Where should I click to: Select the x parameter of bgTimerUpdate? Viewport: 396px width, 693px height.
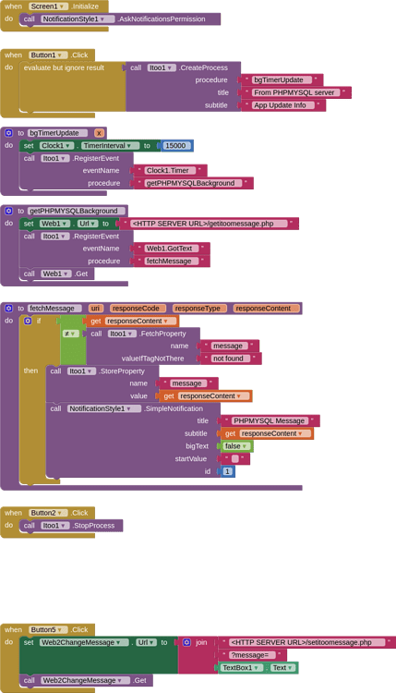[100, 132]
